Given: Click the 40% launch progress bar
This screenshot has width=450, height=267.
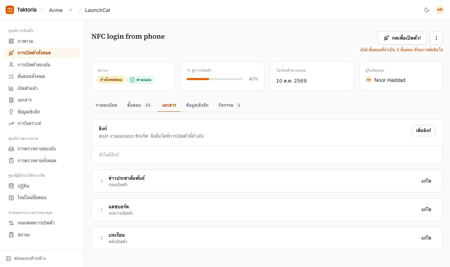Looking at the screenshot, I should (215, 79).
